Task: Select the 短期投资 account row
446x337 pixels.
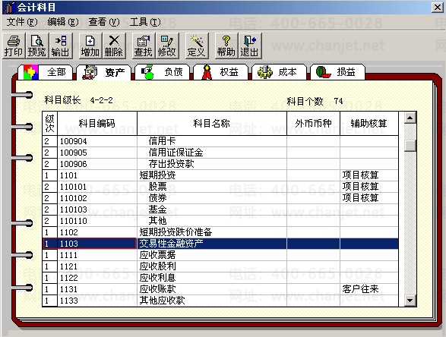Action: tap(220, 175)
